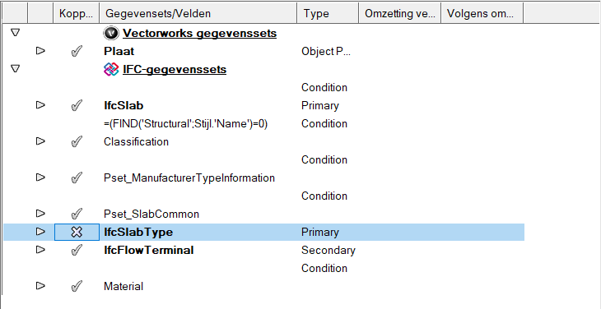This screenshot has height=309, width=601.
Task: Collapse the IFC-gegevenssets group
Action: coord(15,69)
